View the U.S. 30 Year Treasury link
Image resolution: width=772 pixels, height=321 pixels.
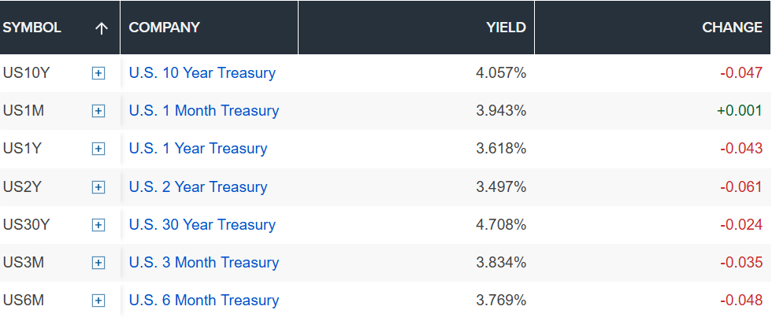tap(202, 225)
